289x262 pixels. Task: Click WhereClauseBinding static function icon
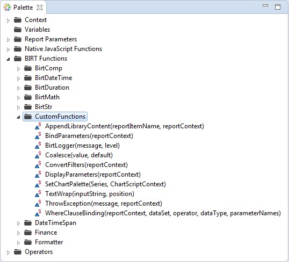[38, 213]
